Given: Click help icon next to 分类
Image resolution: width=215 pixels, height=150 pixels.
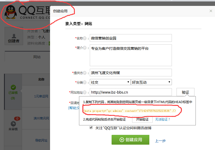Looking at the screenshot, I should [x=85, y=82].
